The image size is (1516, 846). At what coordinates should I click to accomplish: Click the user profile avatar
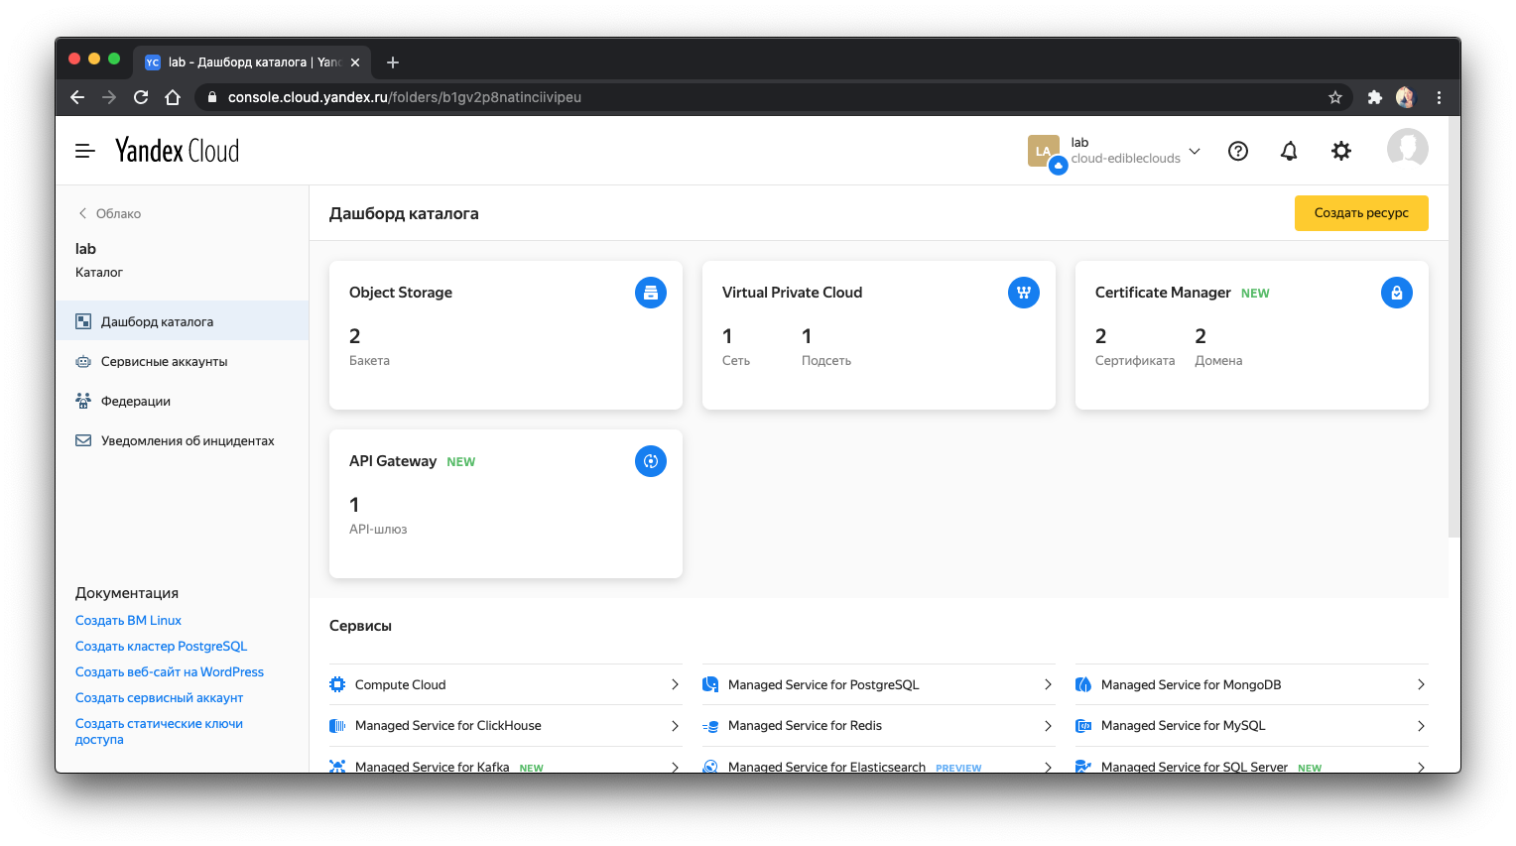pyautogui.click(x=1407, y=150)
